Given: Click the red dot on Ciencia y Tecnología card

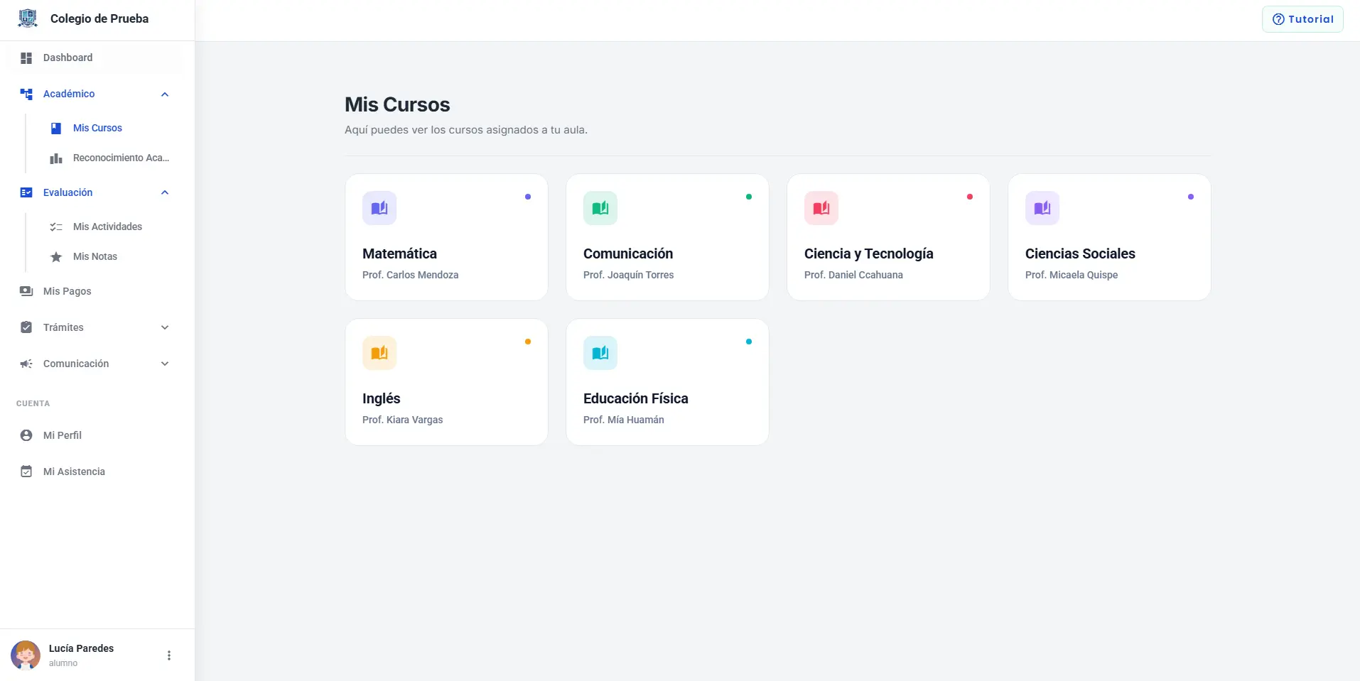Looking at the screenshot, I should pyautogui.click(x=970, y=197).
